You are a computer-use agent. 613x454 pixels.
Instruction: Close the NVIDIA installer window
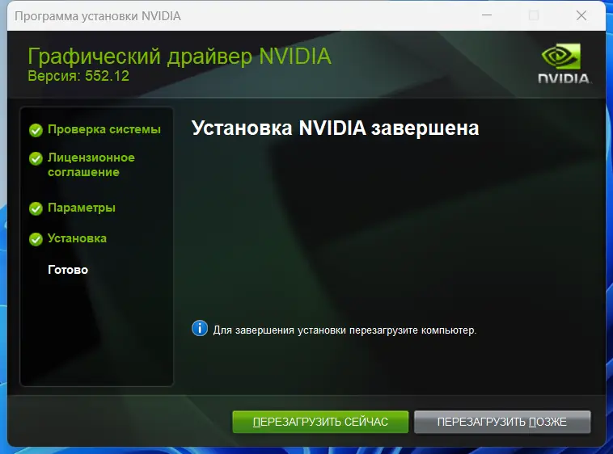pos(581,15)
